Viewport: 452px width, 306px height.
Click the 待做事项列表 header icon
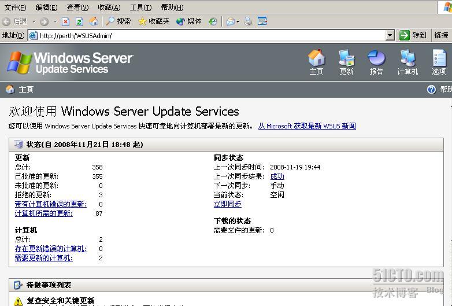point(18,285)
